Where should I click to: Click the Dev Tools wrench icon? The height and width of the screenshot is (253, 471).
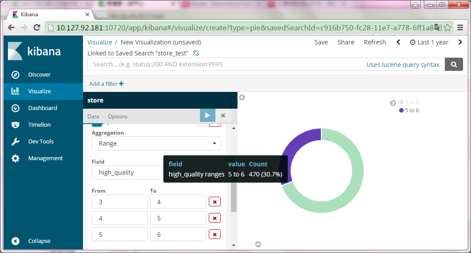pyautogui.click(x=15, y=142)
